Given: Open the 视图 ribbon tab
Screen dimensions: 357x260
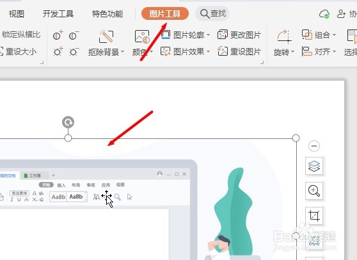Looking at the screenshot, I should tap(17, 14).
